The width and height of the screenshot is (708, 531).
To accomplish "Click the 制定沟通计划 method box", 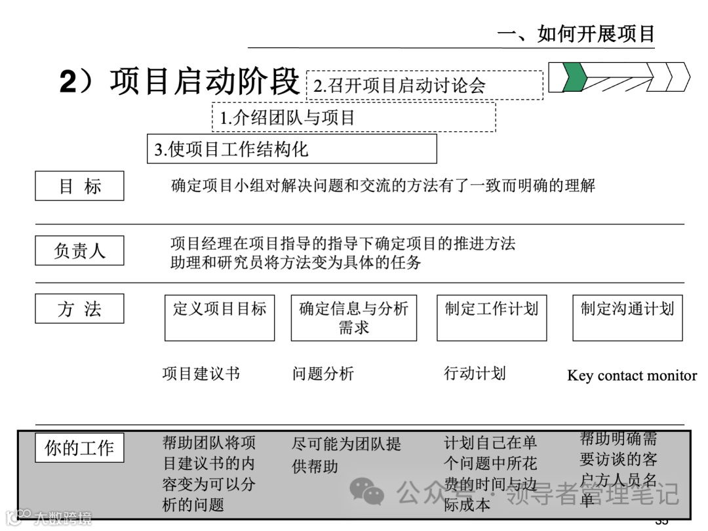I will (x=627, y=318).
